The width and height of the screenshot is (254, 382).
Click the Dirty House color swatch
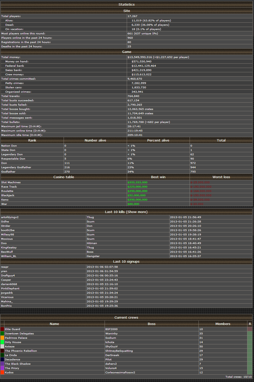click(2, 342)
